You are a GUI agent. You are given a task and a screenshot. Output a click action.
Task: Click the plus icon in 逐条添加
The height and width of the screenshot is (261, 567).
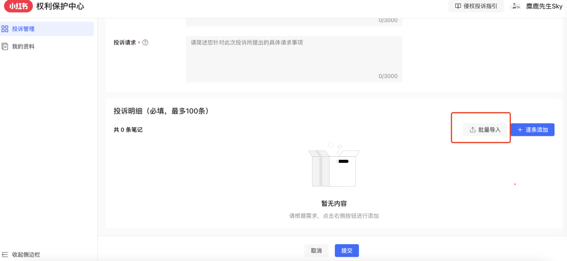point(520,129)
